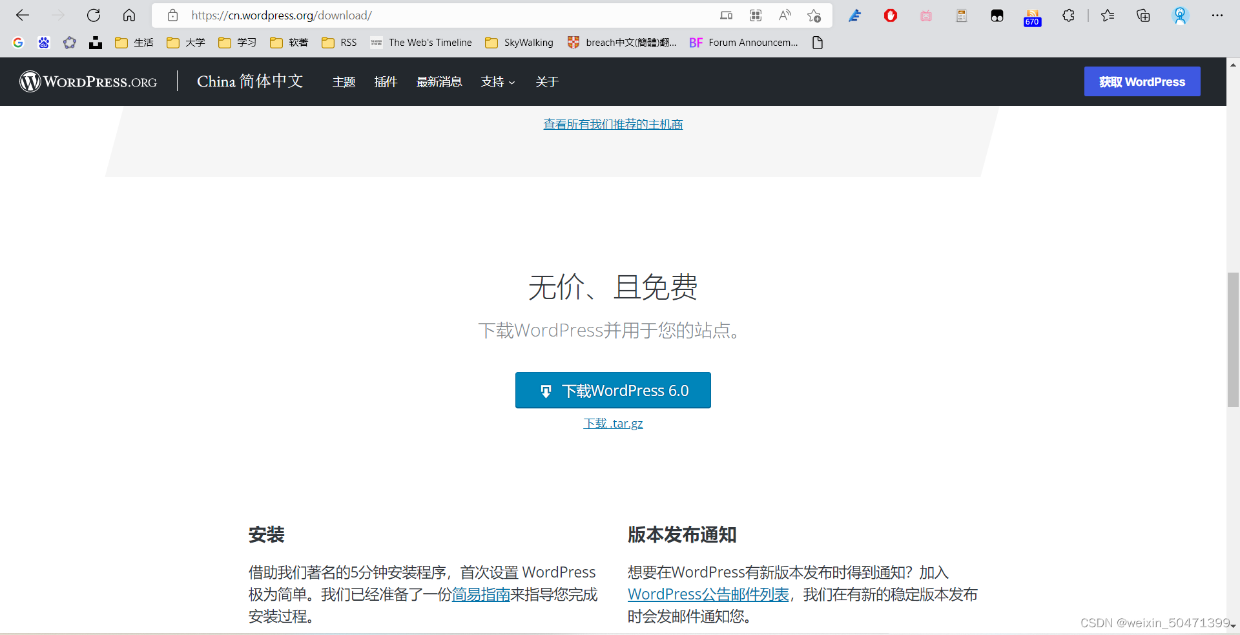Open the 生活 bookmarks folder
This screenshot has height=635, width=1240.
coord(134,42)
